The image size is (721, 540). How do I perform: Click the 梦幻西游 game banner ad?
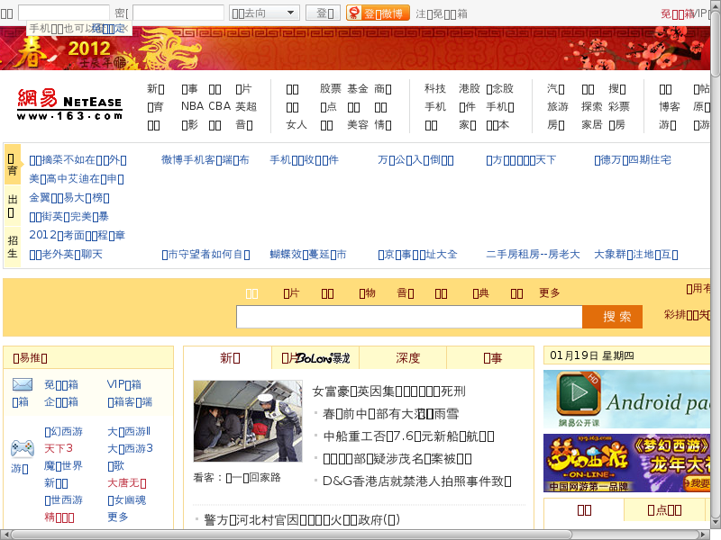[626, 463]
